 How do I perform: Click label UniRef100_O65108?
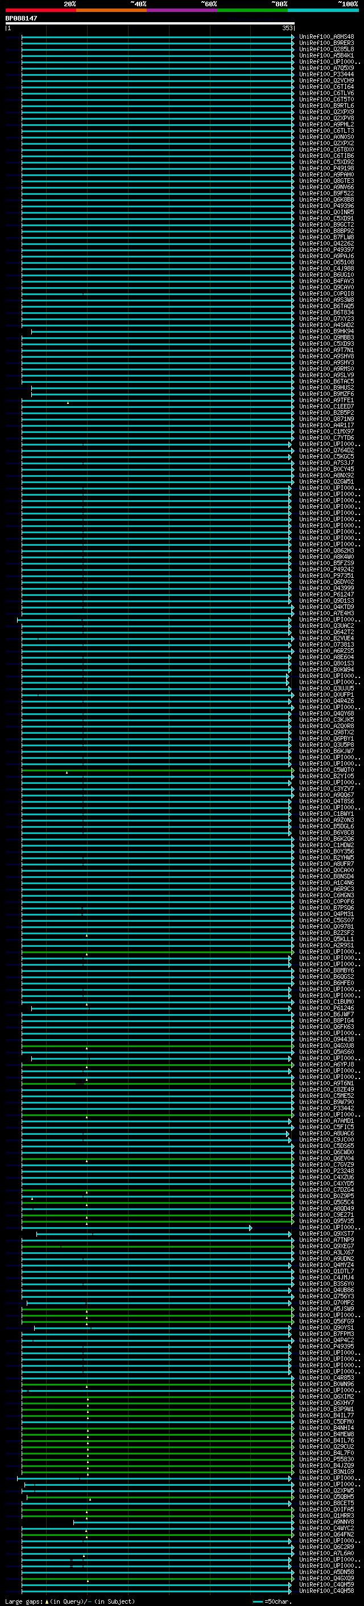(326, 263)
